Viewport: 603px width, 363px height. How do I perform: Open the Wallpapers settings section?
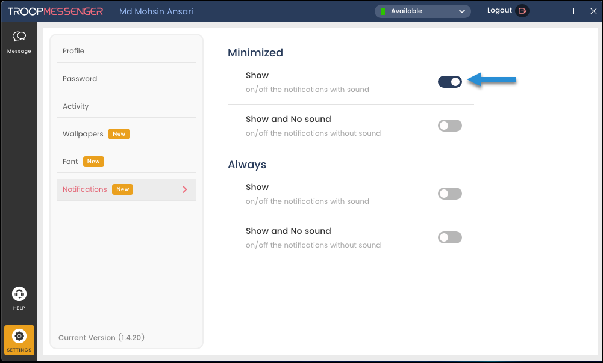[83, 134]
